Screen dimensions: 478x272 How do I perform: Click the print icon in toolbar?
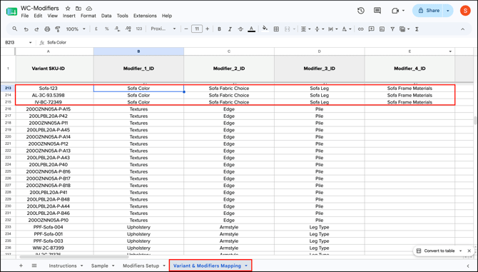[x=47, y=29]
